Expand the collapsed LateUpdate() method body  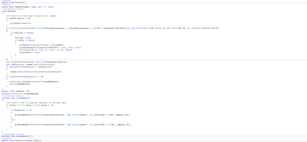pyautogui.click(x=31, y=136)
